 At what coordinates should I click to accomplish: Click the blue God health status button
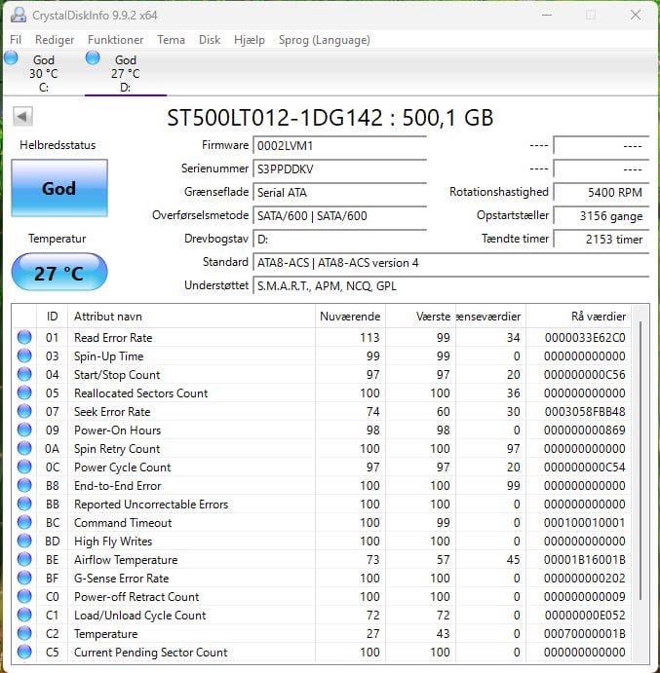pyautogui.click(x=59, y=188)
